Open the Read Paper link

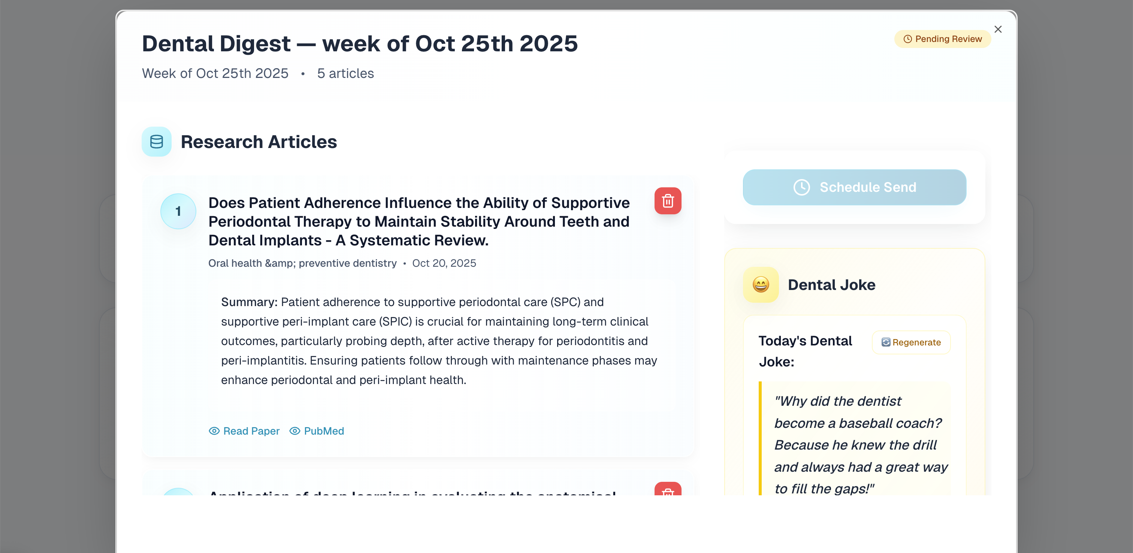(x=251, y=431)
